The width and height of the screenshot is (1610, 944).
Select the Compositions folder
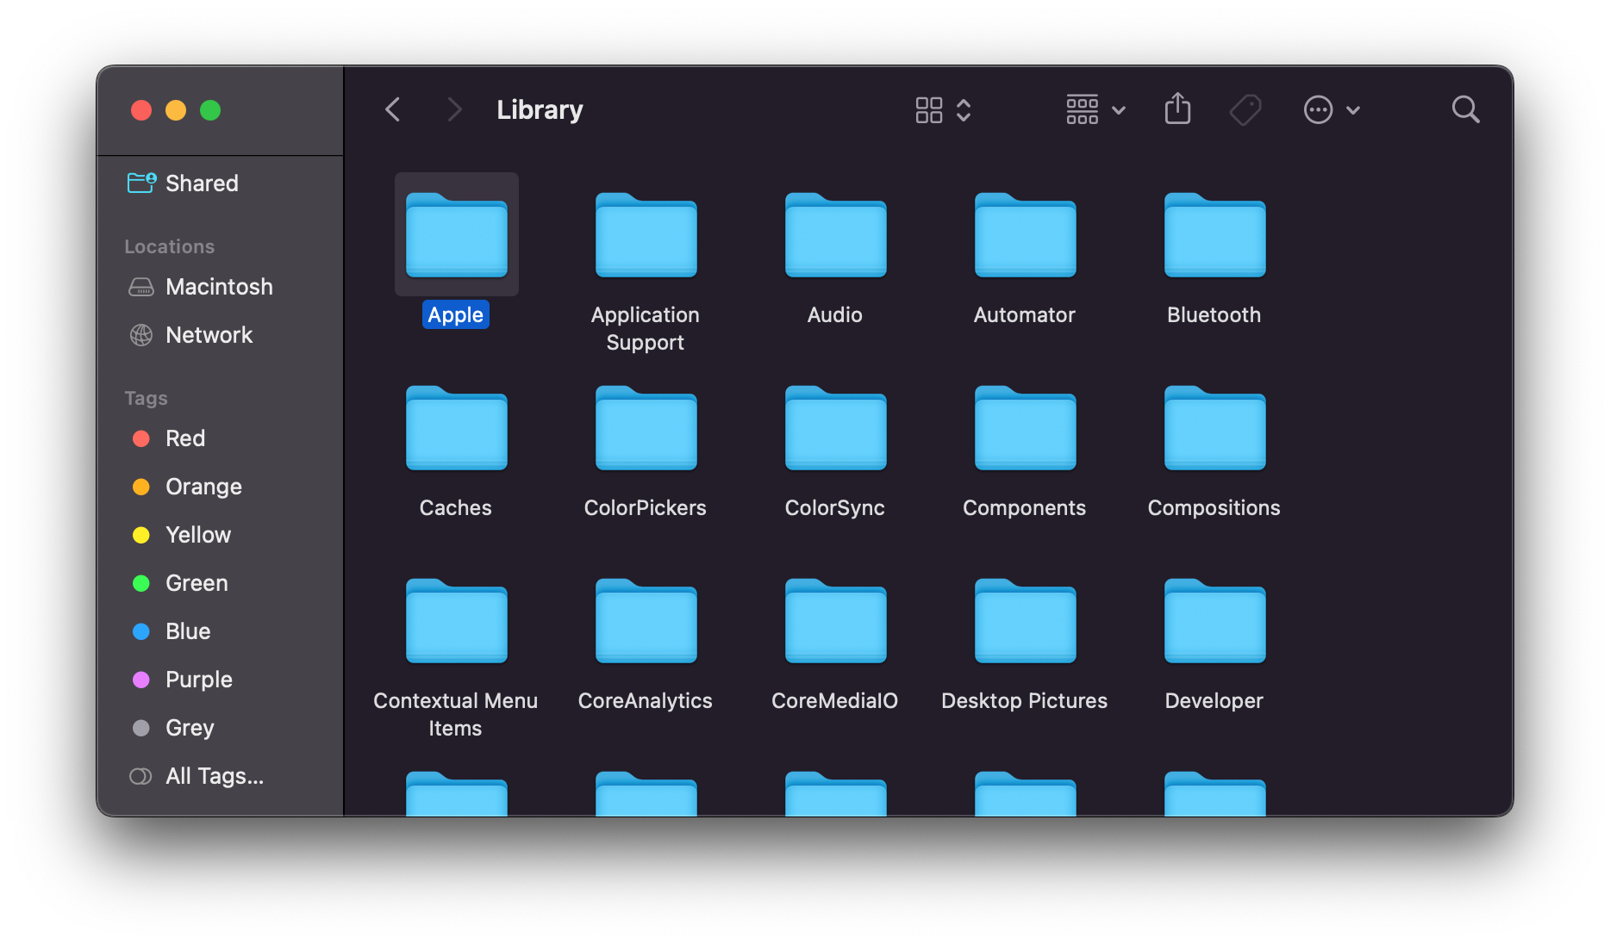tap(1215, 427)
